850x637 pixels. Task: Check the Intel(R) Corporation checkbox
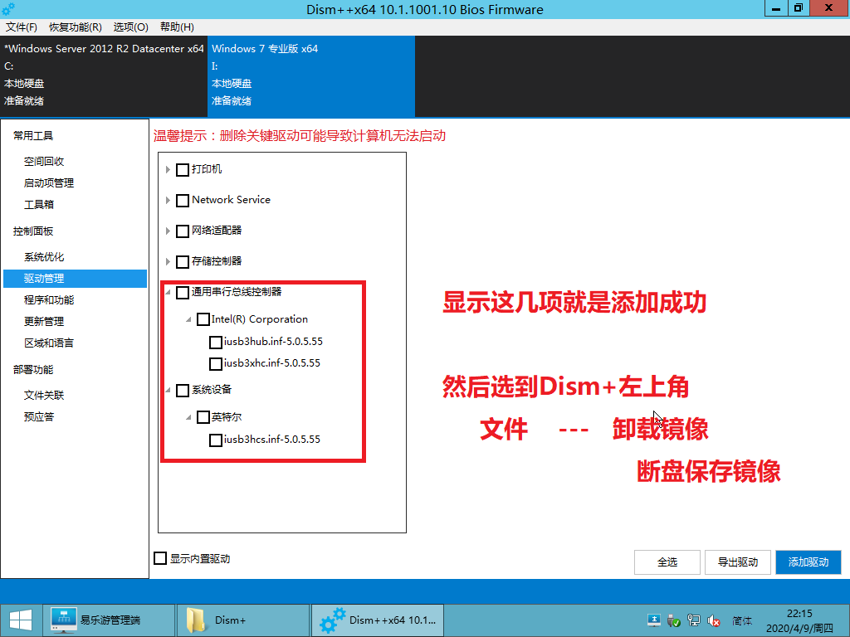(x=203, y=319)
